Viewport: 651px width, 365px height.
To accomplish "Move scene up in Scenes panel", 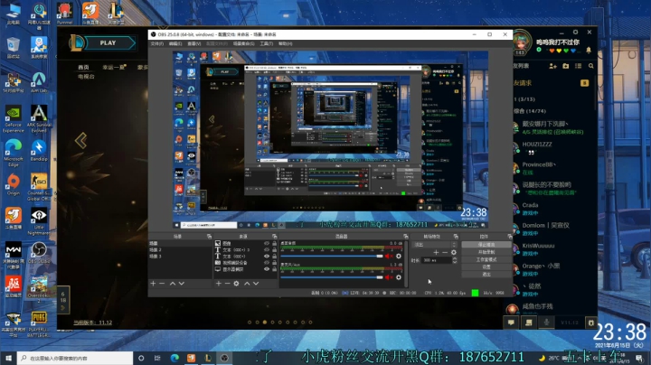I will point(173,284).
